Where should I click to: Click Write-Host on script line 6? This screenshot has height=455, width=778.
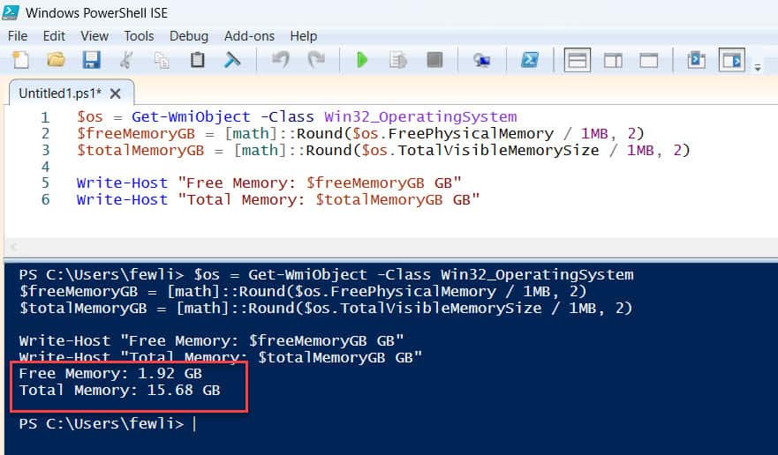122,200
